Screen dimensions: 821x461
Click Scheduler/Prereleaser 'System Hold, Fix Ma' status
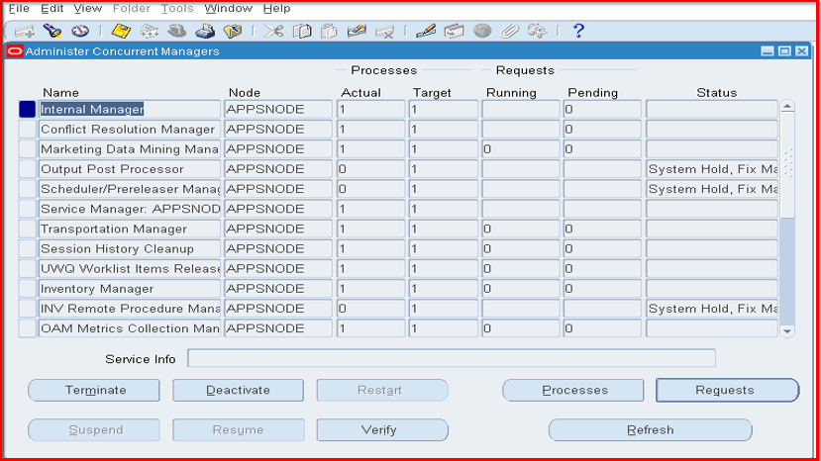(712, 189)
